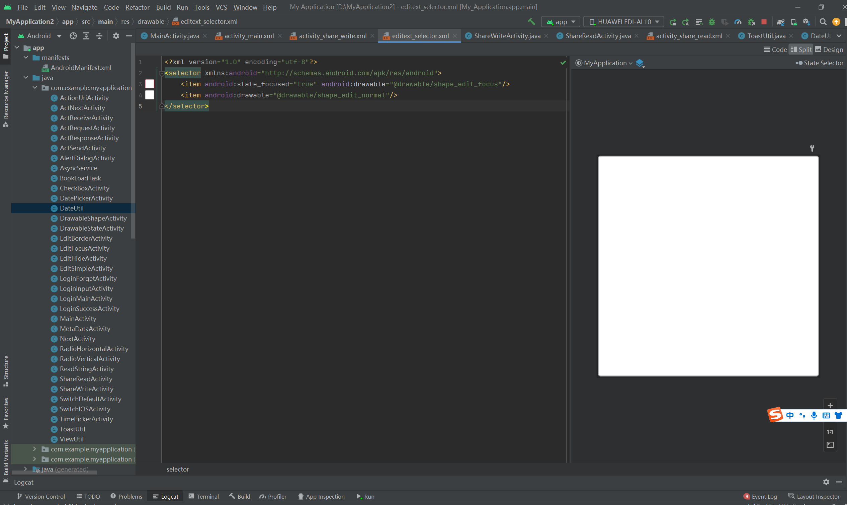This screenshot has width=847, height=505.
Task: Click the white color swatch on line 3 gutter
Action: [150, 84]
